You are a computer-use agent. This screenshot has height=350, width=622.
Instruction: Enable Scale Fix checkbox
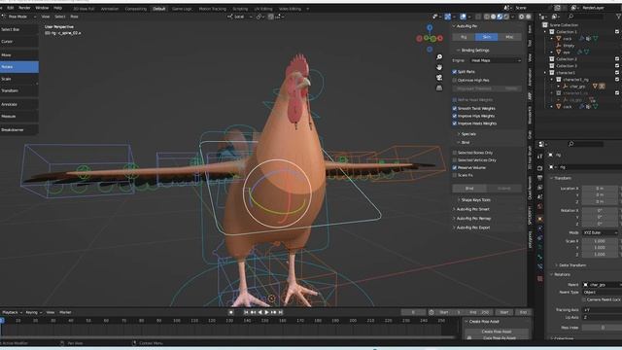click(455, 175)
